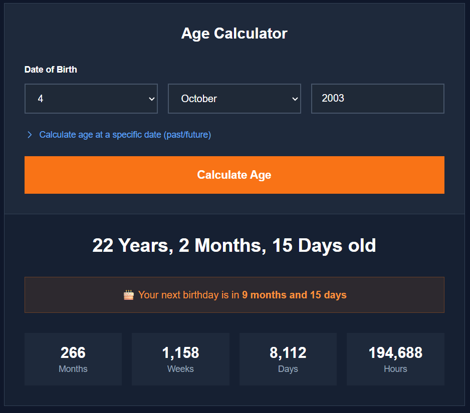
Task: Click the next birthday notification banner
Action: tap(234, 295)
